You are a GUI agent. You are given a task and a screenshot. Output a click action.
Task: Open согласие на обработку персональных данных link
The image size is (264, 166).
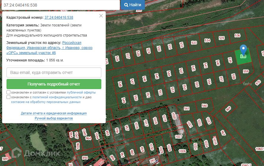click(46, 102)
